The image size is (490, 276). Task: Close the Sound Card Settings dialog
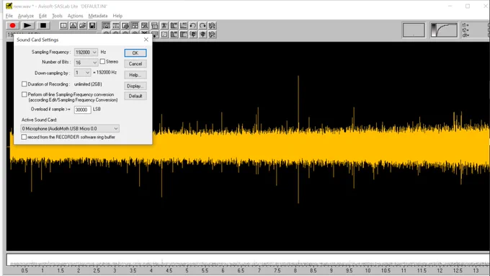146,40
